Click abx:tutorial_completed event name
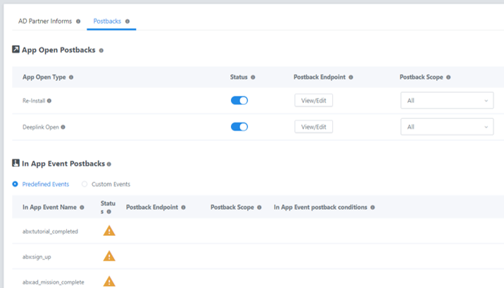This screenshot has width=504, height=288. pyautogui.click(x=50, y=232)
